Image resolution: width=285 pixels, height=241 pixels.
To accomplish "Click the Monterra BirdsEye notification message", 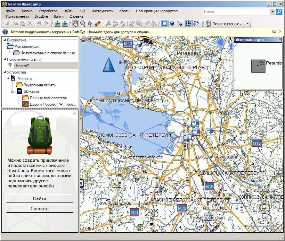I will pos(81,32).
